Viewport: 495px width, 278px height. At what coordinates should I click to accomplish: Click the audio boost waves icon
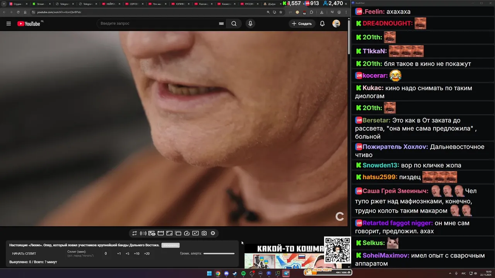(x=143, y=233)
